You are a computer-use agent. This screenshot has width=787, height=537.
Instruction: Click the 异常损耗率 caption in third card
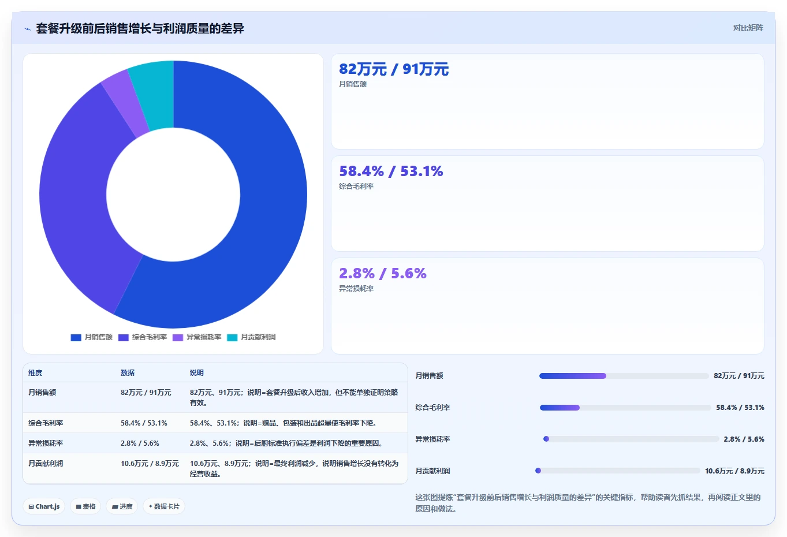tap(356, 289)
